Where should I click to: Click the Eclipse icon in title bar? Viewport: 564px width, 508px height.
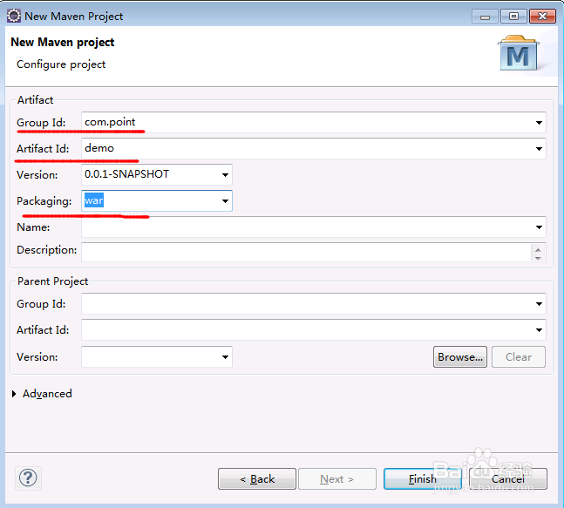14,17
